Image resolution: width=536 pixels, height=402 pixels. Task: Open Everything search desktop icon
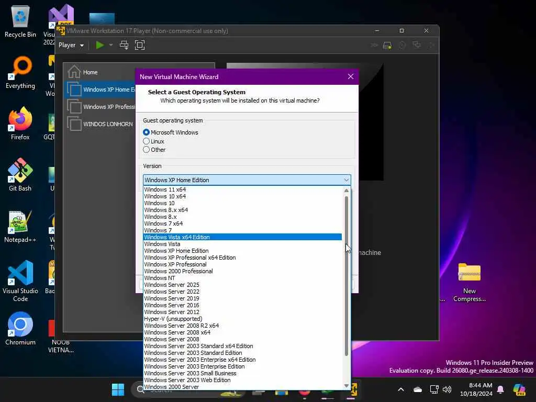point(20,72)
